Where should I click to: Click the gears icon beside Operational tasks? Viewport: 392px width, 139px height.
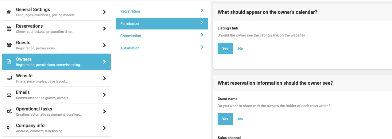click(9, 111)
